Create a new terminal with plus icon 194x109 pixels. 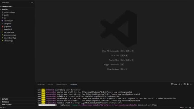tap(179, 84)
